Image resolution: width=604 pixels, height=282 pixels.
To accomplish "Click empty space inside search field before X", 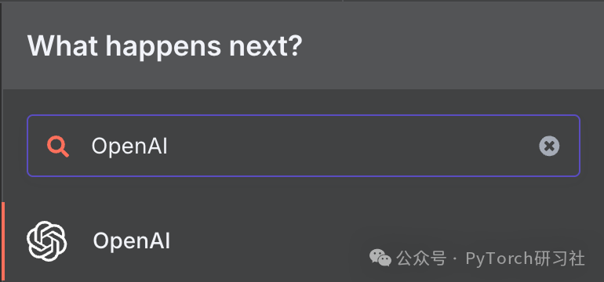I will point(347,146).
